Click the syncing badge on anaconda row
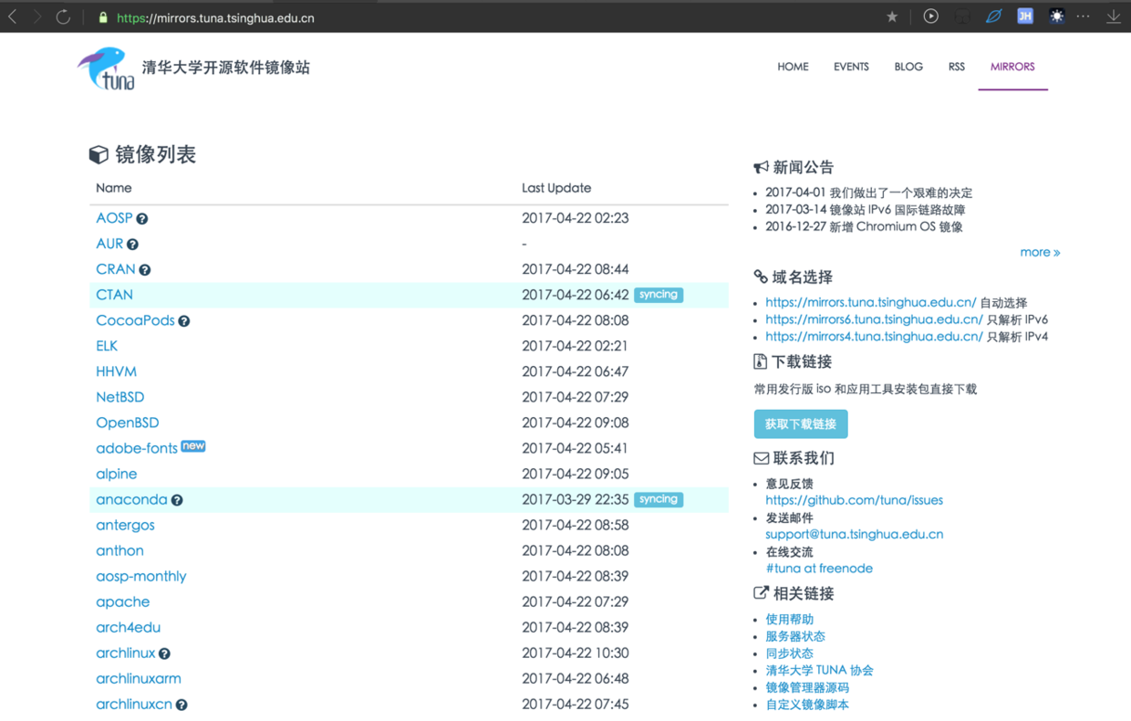 point(659,499)
